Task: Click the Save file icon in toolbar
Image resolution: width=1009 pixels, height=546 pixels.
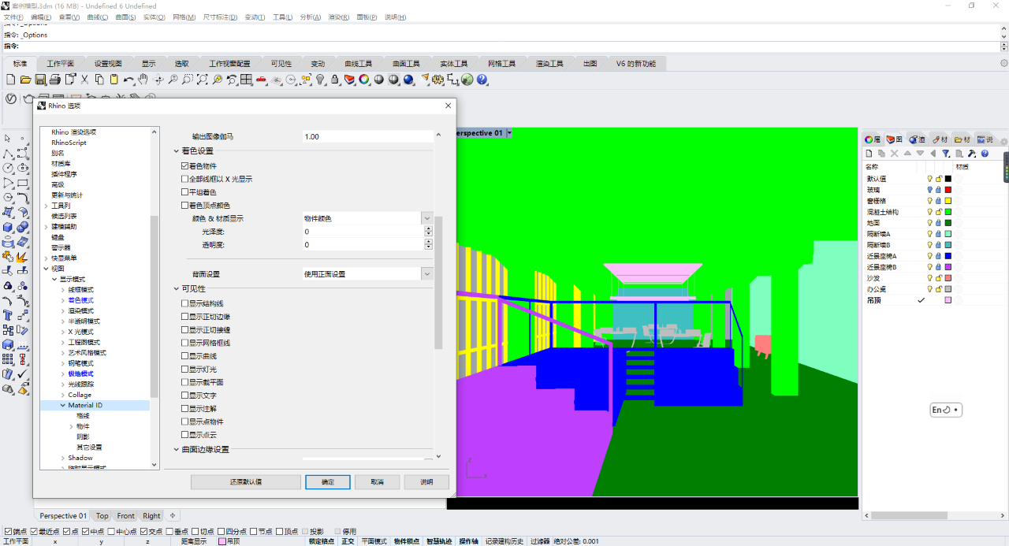Action: [40, 80]
